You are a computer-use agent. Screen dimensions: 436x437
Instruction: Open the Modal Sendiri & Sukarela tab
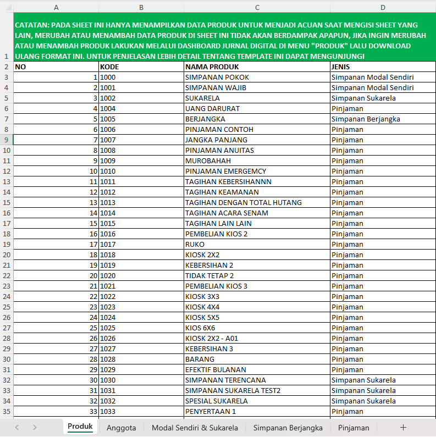[195, 427]
